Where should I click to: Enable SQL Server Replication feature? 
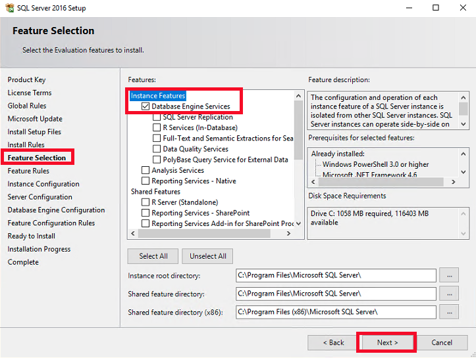(x=157, y=117)
